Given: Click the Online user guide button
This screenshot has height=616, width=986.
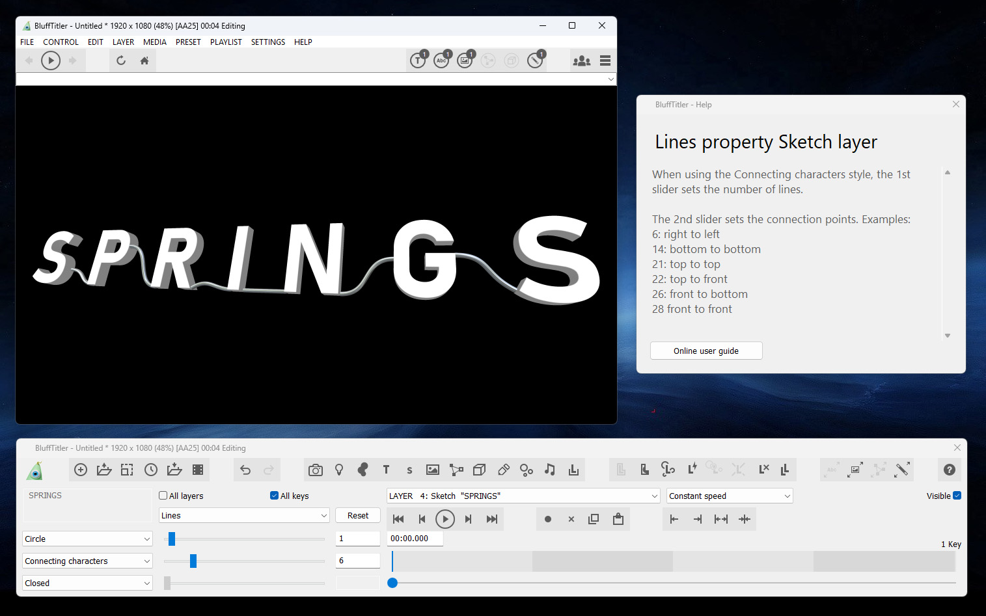Looking at the screenshot, I should tap(706, 351).
